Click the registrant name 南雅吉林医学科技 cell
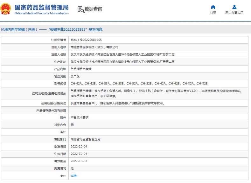The width and height of the screenshot is (251, 183). 94,47
